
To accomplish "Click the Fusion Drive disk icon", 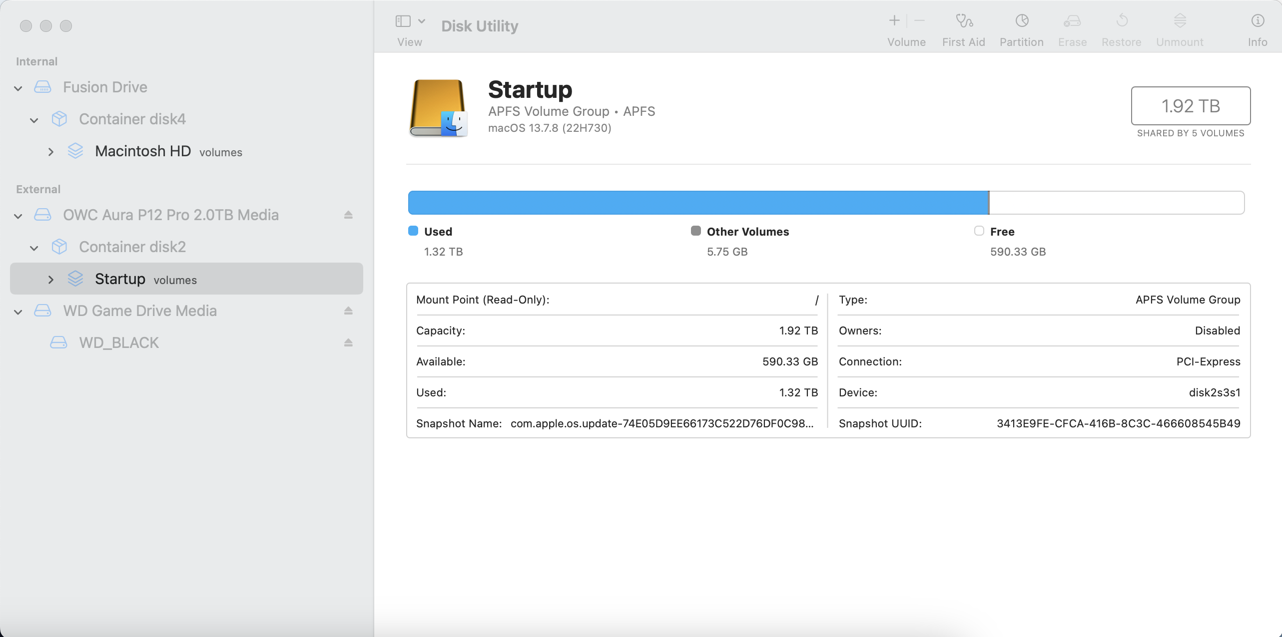I will coord(42,87).
